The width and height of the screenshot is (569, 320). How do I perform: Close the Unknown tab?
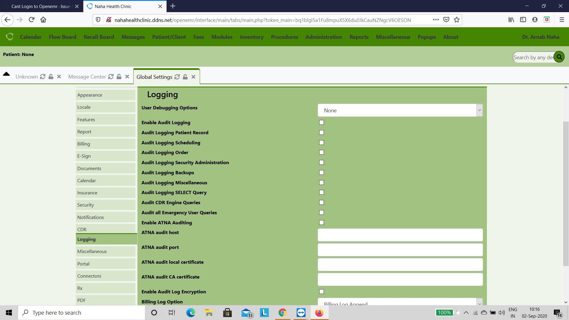coord(59,76)
